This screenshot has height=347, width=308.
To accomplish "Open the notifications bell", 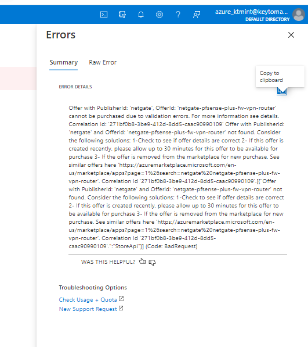I will [x=141, y=15].
